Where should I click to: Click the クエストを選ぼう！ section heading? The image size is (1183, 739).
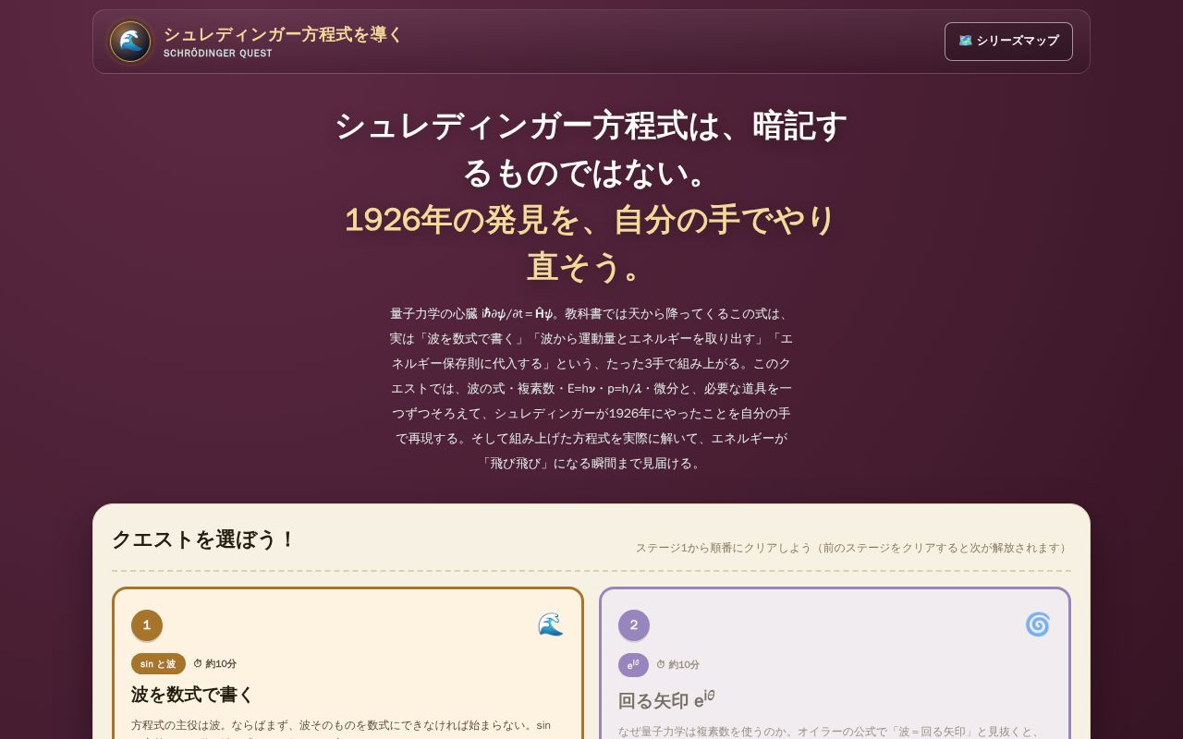point(203,539)
